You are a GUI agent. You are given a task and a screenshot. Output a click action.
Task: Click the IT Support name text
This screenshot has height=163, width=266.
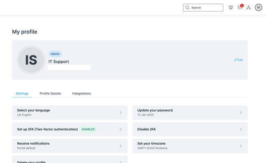59,62
